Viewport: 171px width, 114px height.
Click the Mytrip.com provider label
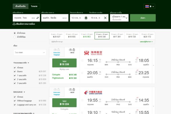coord(64,69)
